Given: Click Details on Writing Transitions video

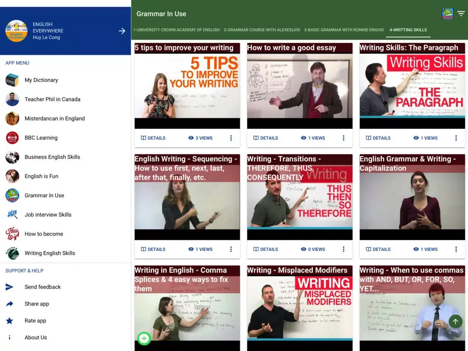Looking at the screenshot, I should 266,249.
